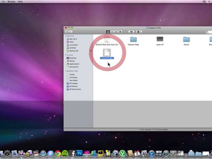This screenshot has height=159, width=212.
Task: Launch Photoshop from the dock
Action: point(80,153)
